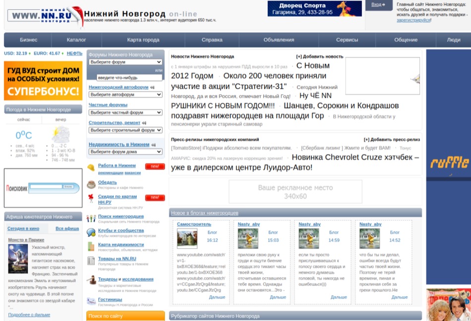471x321 pixels.
Task: Click the Ваше рекламное место 340x60 placeholder
Action: [295, 192]
